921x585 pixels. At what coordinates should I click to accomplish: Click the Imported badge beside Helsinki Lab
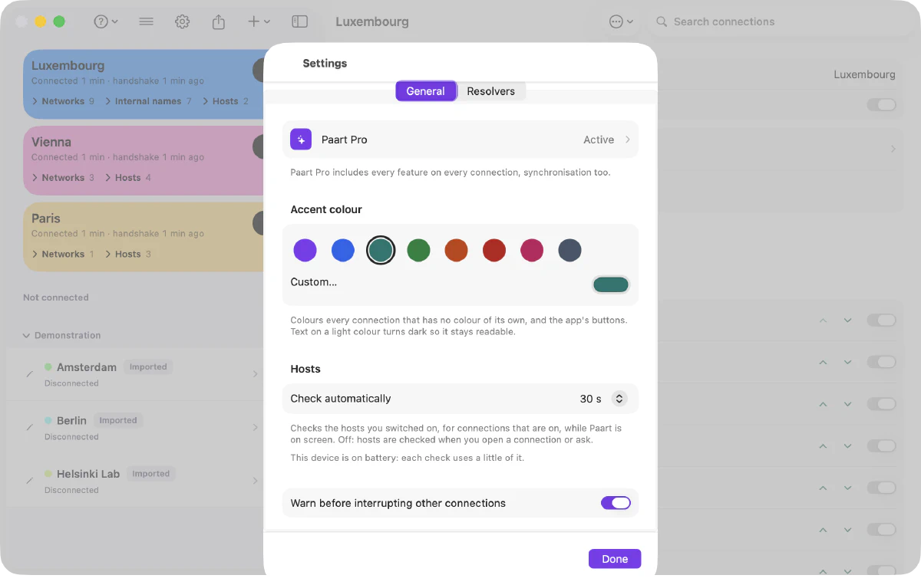coord(150,474)
